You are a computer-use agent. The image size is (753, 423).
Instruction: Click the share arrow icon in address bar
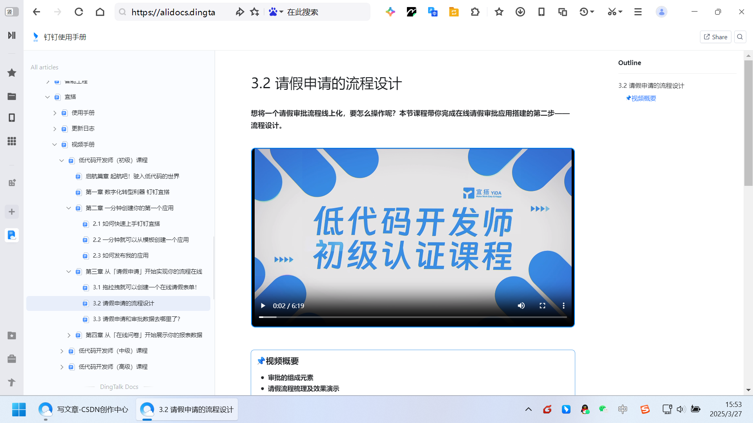pos(239,12)
